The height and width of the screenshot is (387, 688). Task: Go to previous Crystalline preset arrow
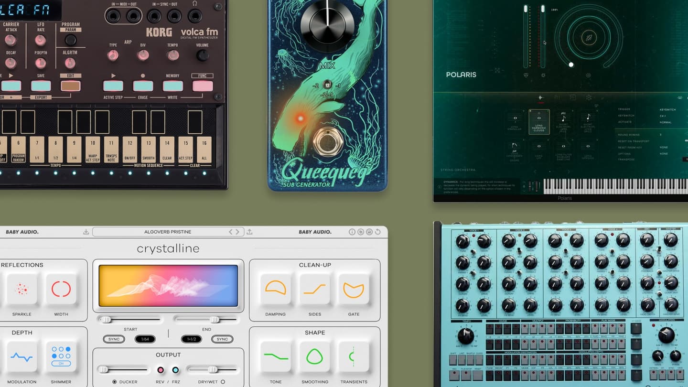pos(231,232)
